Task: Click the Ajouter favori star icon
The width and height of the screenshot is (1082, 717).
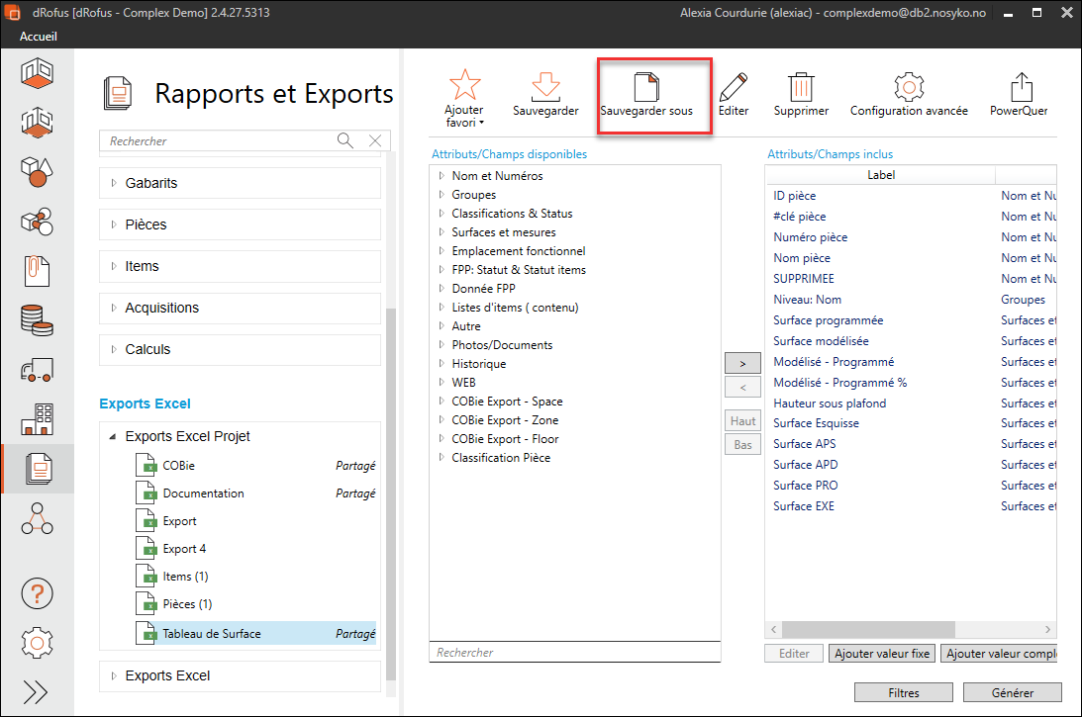Action: click(x=463, y=86)
